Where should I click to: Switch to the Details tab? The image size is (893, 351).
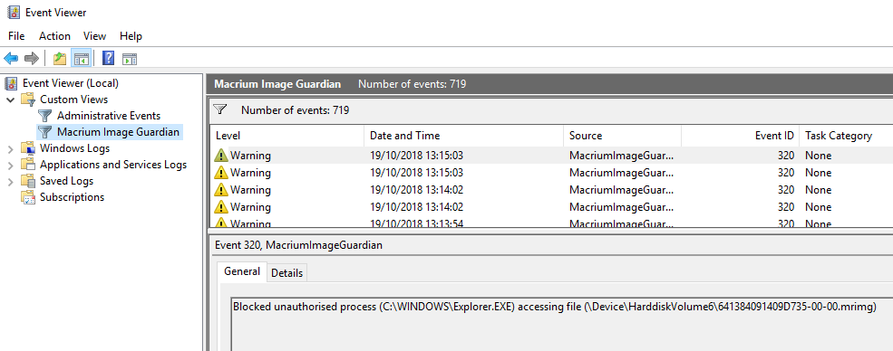pyautogui.click(x=286, y=272)
